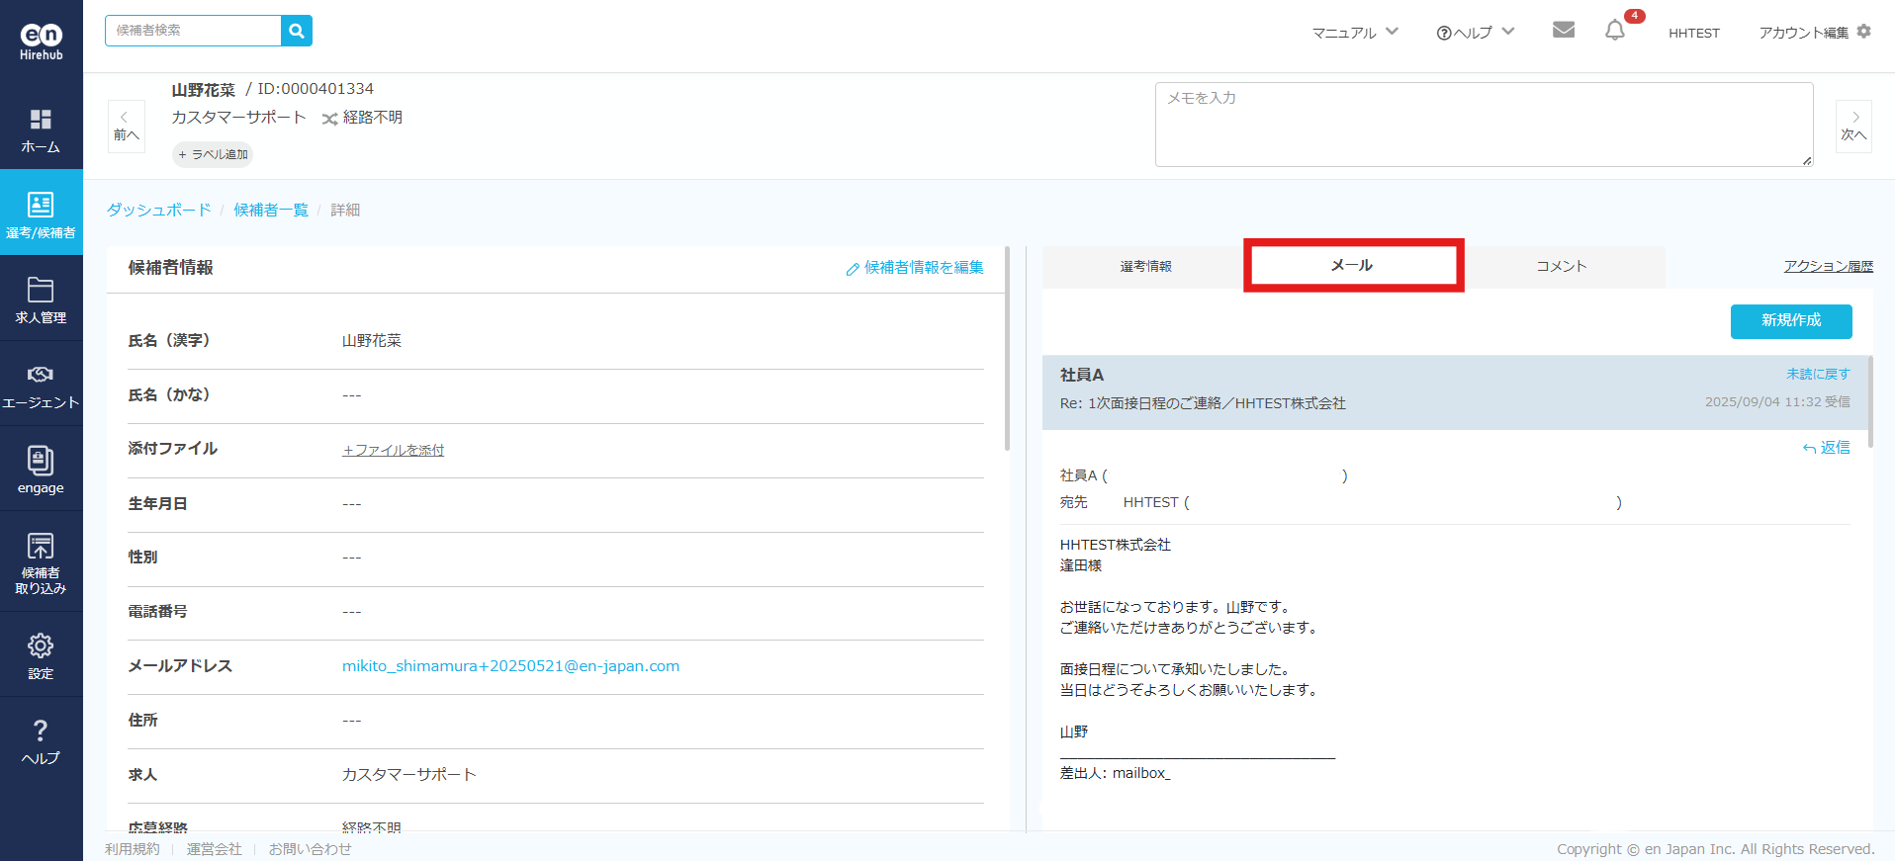Image resolution: width=1895 pixels, height=861 pixels.
Task: Expand the マニュアル dropdown
Action: (x=1354, y=33)
